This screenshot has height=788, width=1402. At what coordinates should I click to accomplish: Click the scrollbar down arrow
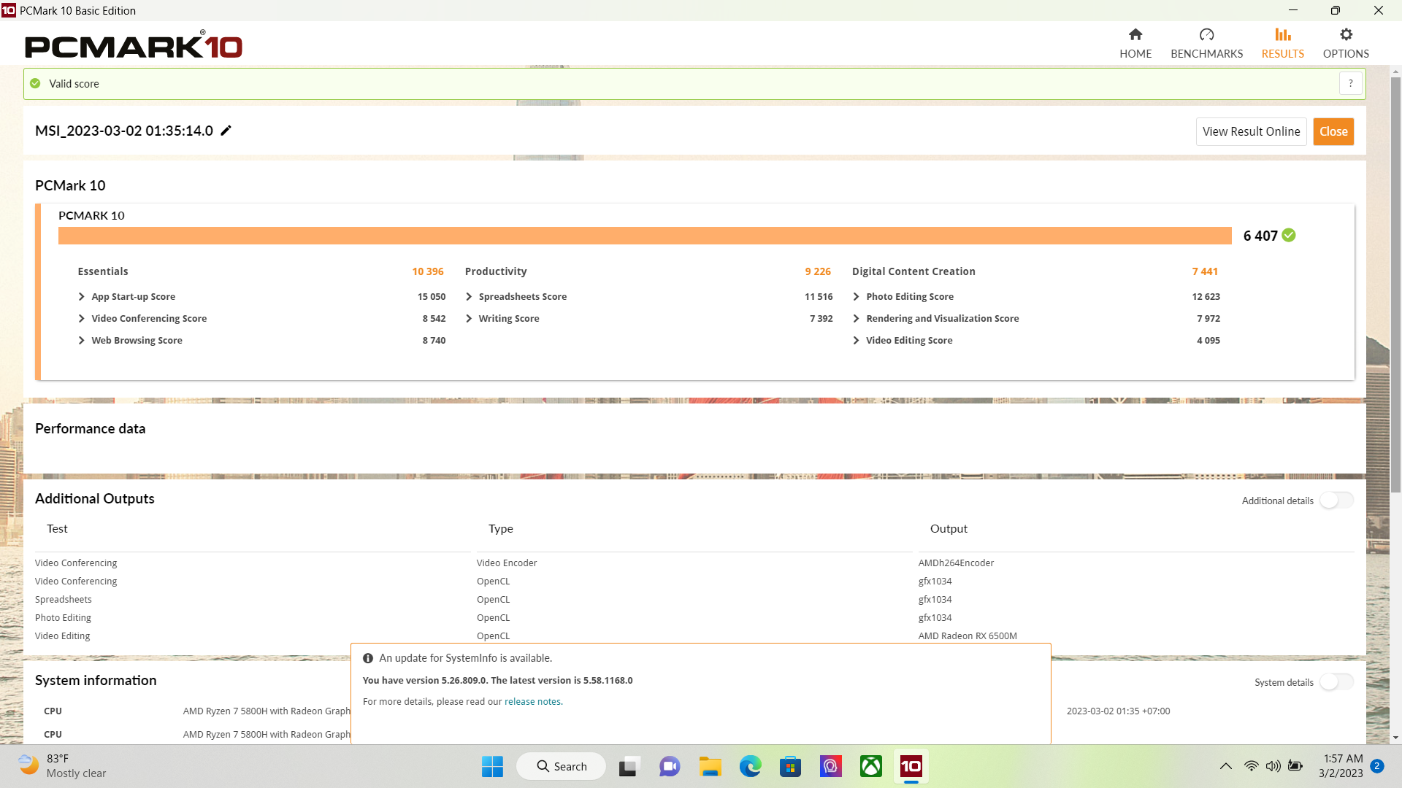point(1395,738)
